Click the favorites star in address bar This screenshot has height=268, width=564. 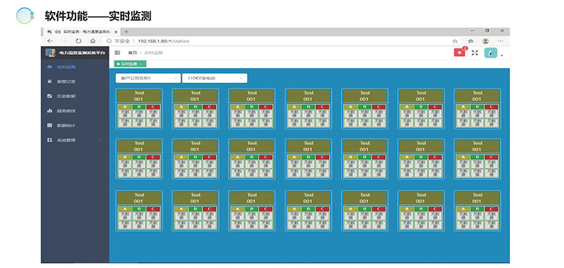point(455,41)
